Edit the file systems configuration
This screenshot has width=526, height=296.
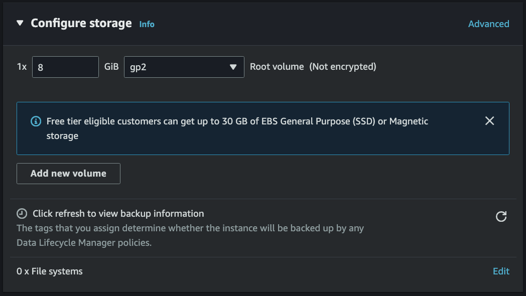click(501, 271)
